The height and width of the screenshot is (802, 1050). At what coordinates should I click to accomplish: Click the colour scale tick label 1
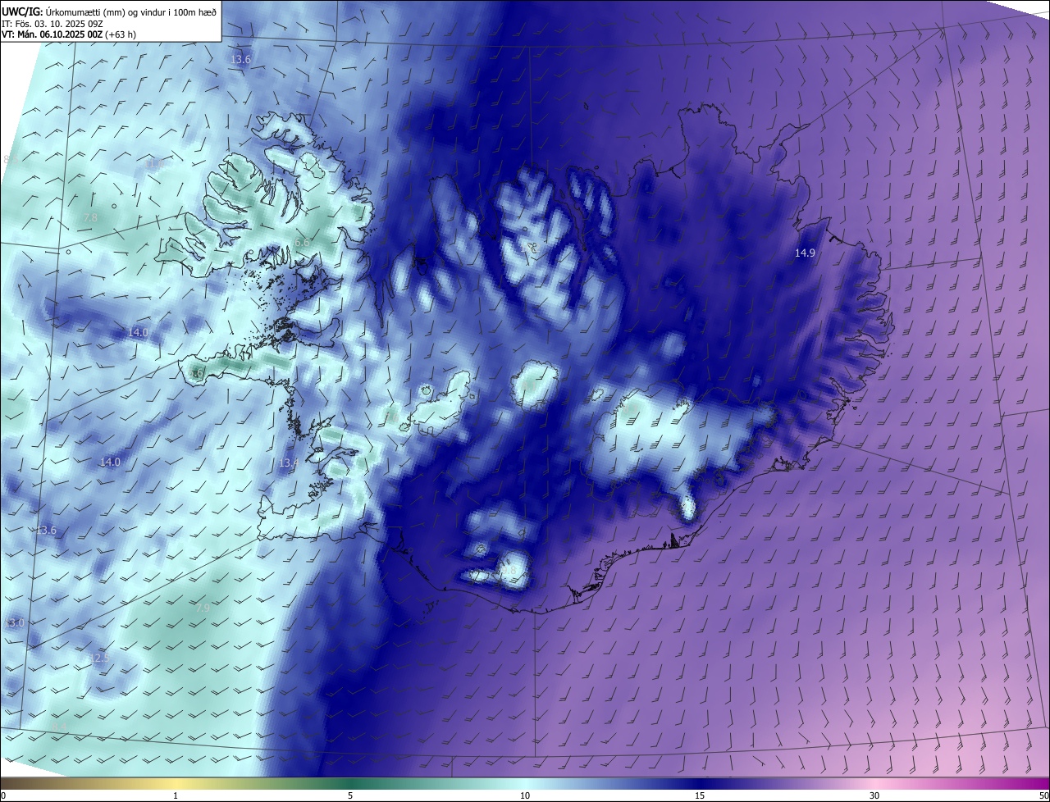click(x=176, y=795)
